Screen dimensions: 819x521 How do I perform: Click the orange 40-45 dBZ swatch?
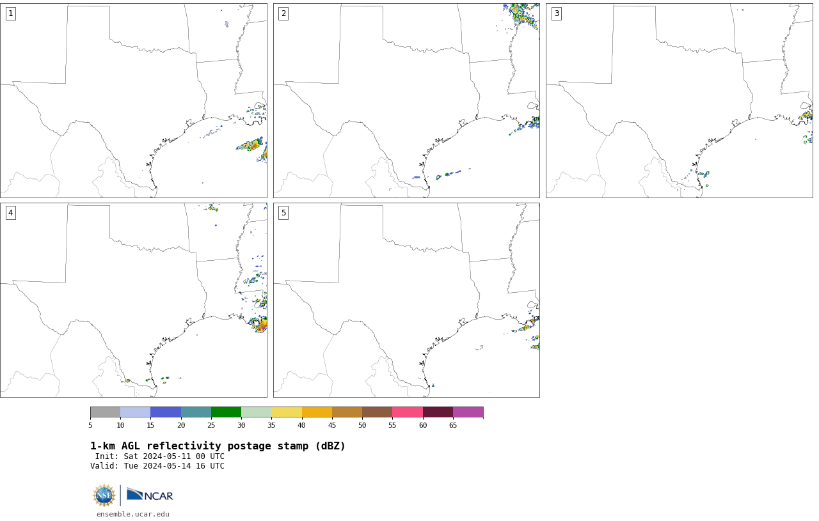[x=317, y=412]
